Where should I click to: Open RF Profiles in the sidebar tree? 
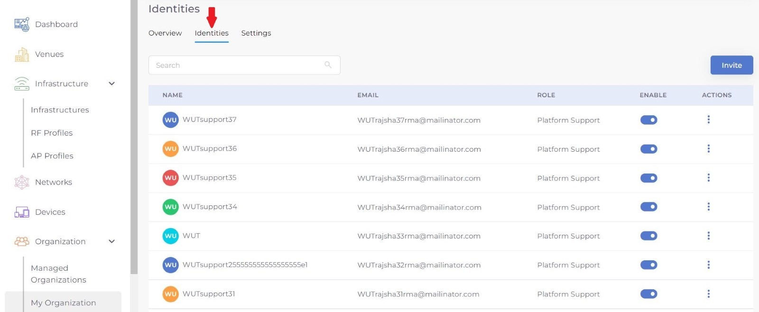point(52,133)
